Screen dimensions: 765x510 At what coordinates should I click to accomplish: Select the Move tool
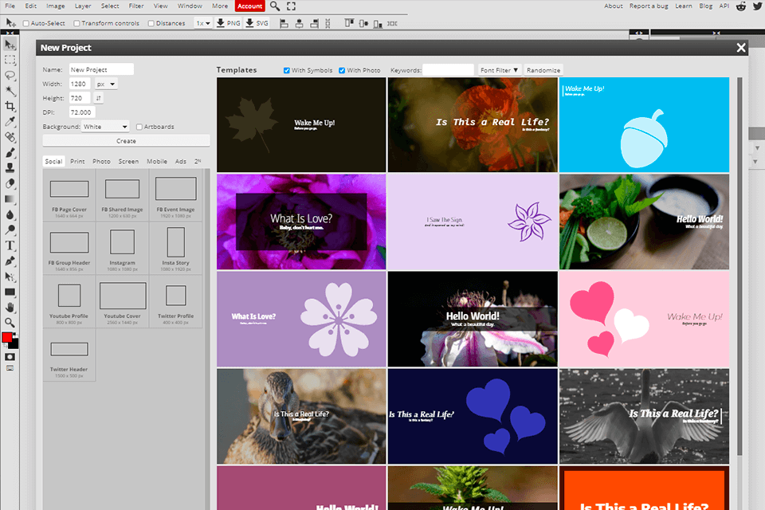10,44
